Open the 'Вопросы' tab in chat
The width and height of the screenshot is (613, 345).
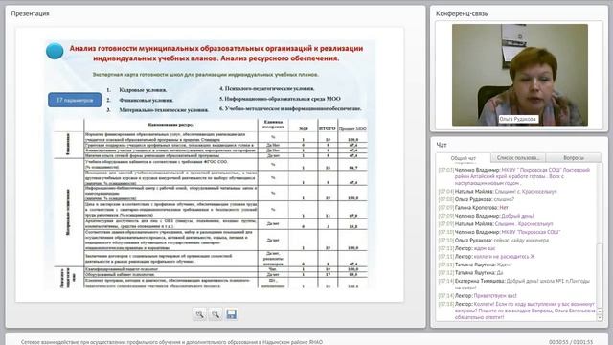click(x=574, y=157)
